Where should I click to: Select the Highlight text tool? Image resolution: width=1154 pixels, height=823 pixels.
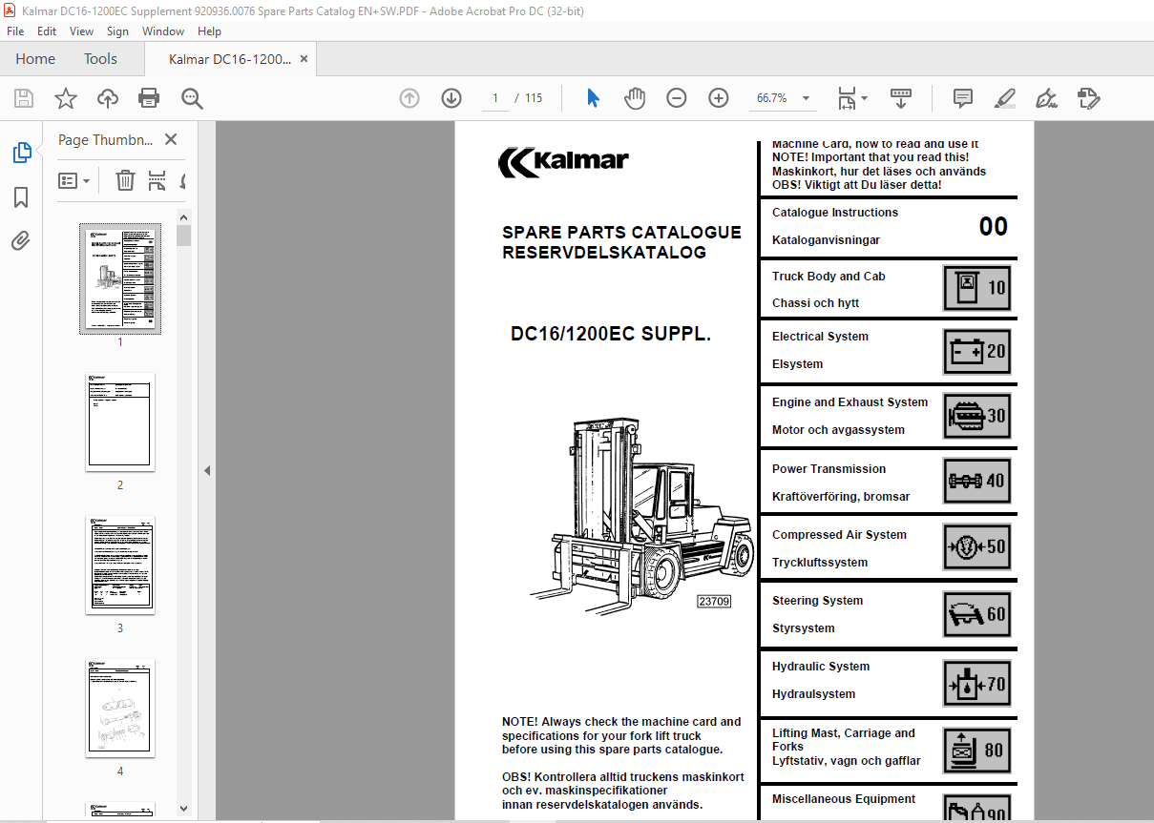point(1004,98)
